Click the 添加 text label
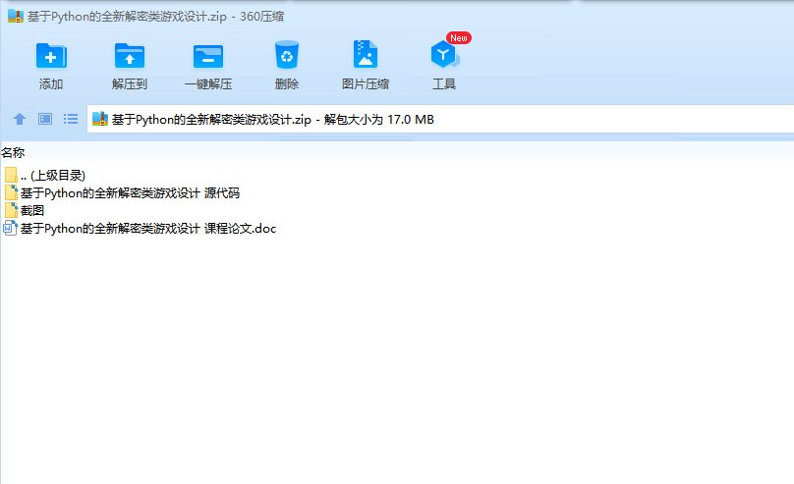 click(51, 84)
